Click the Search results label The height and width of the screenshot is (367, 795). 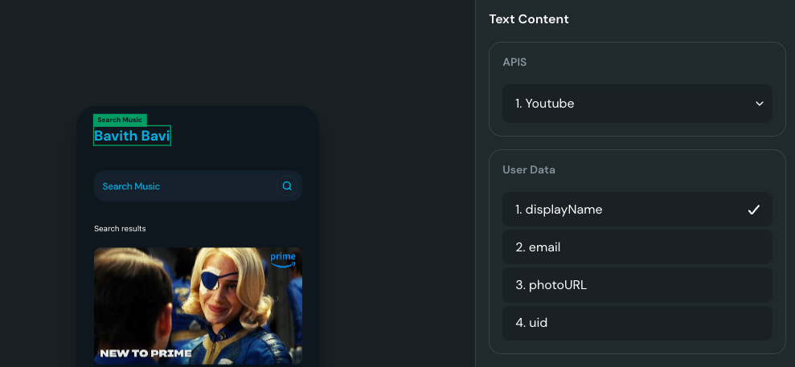coord(120,229)
